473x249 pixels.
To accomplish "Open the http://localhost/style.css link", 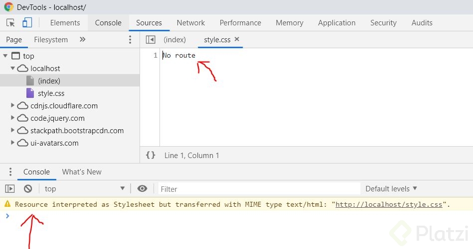I will 389,204.
